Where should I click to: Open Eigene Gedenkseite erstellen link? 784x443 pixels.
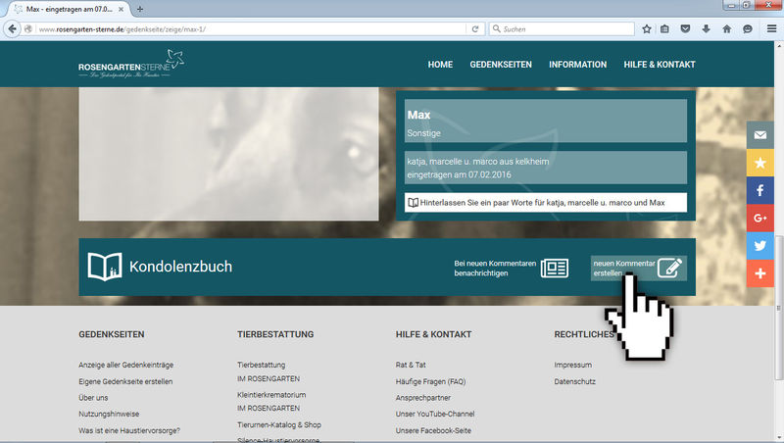pyautogui.click(x=125, y=381)
